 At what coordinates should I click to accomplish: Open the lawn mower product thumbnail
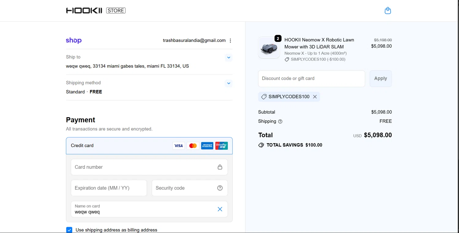click(269, 48)
